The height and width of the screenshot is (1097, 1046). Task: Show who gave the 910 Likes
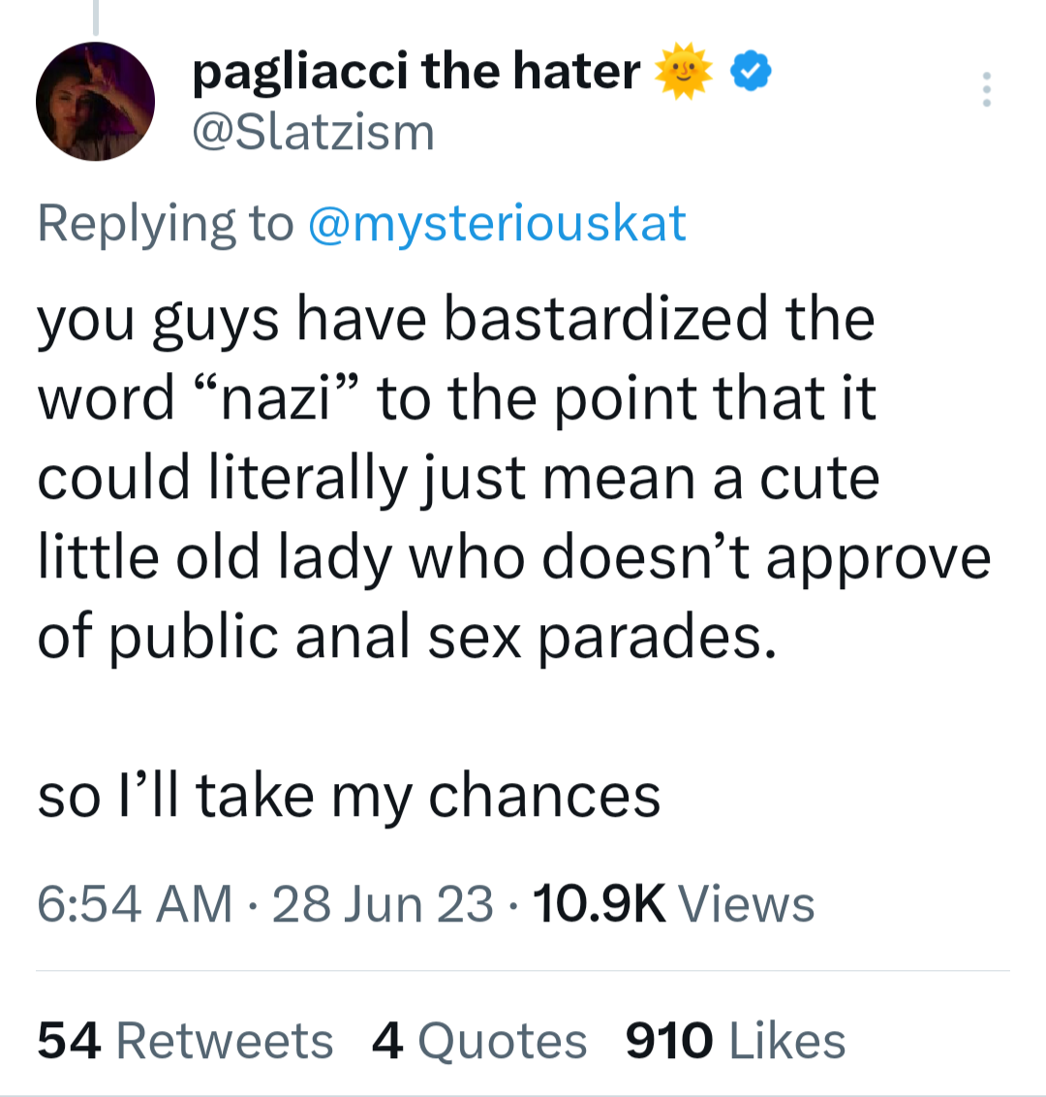pos(735,1041)
